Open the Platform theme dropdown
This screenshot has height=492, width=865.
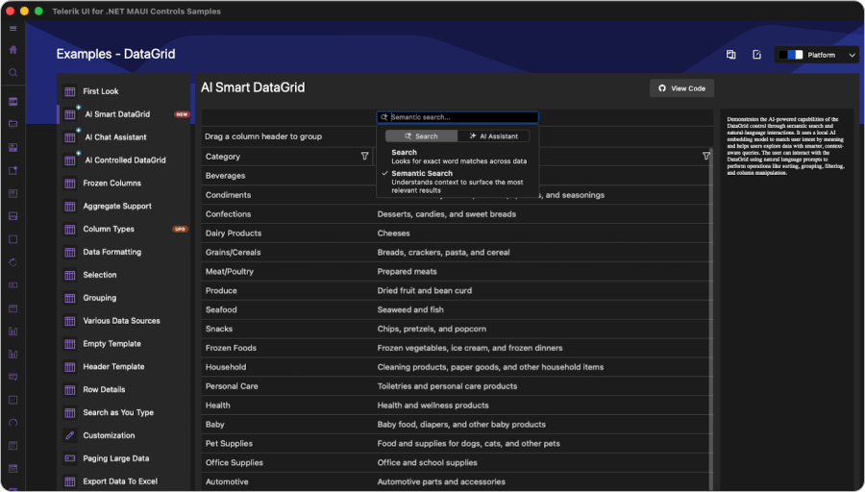coord(816,55)
